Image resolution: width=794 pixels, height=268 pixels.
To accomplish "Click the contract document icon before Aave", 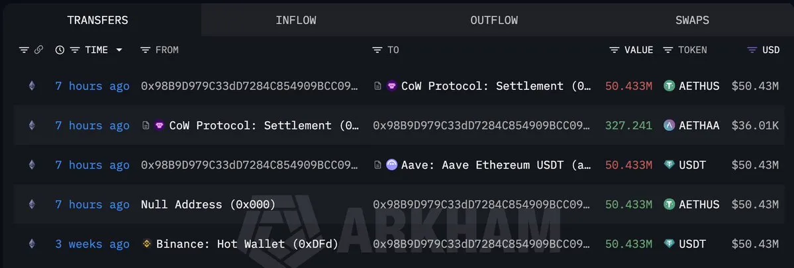I will point(377,165).
